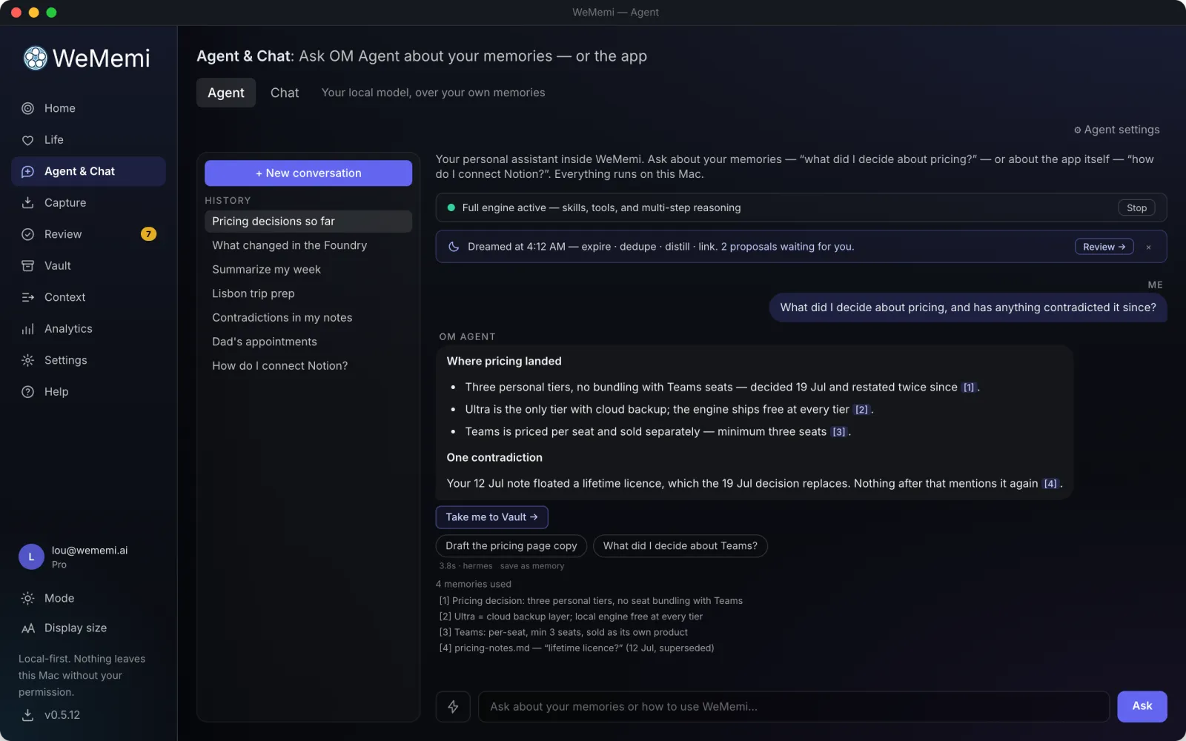Click Review on the dream proposals banner
1186x741 pixels.
coord(1104,247)
